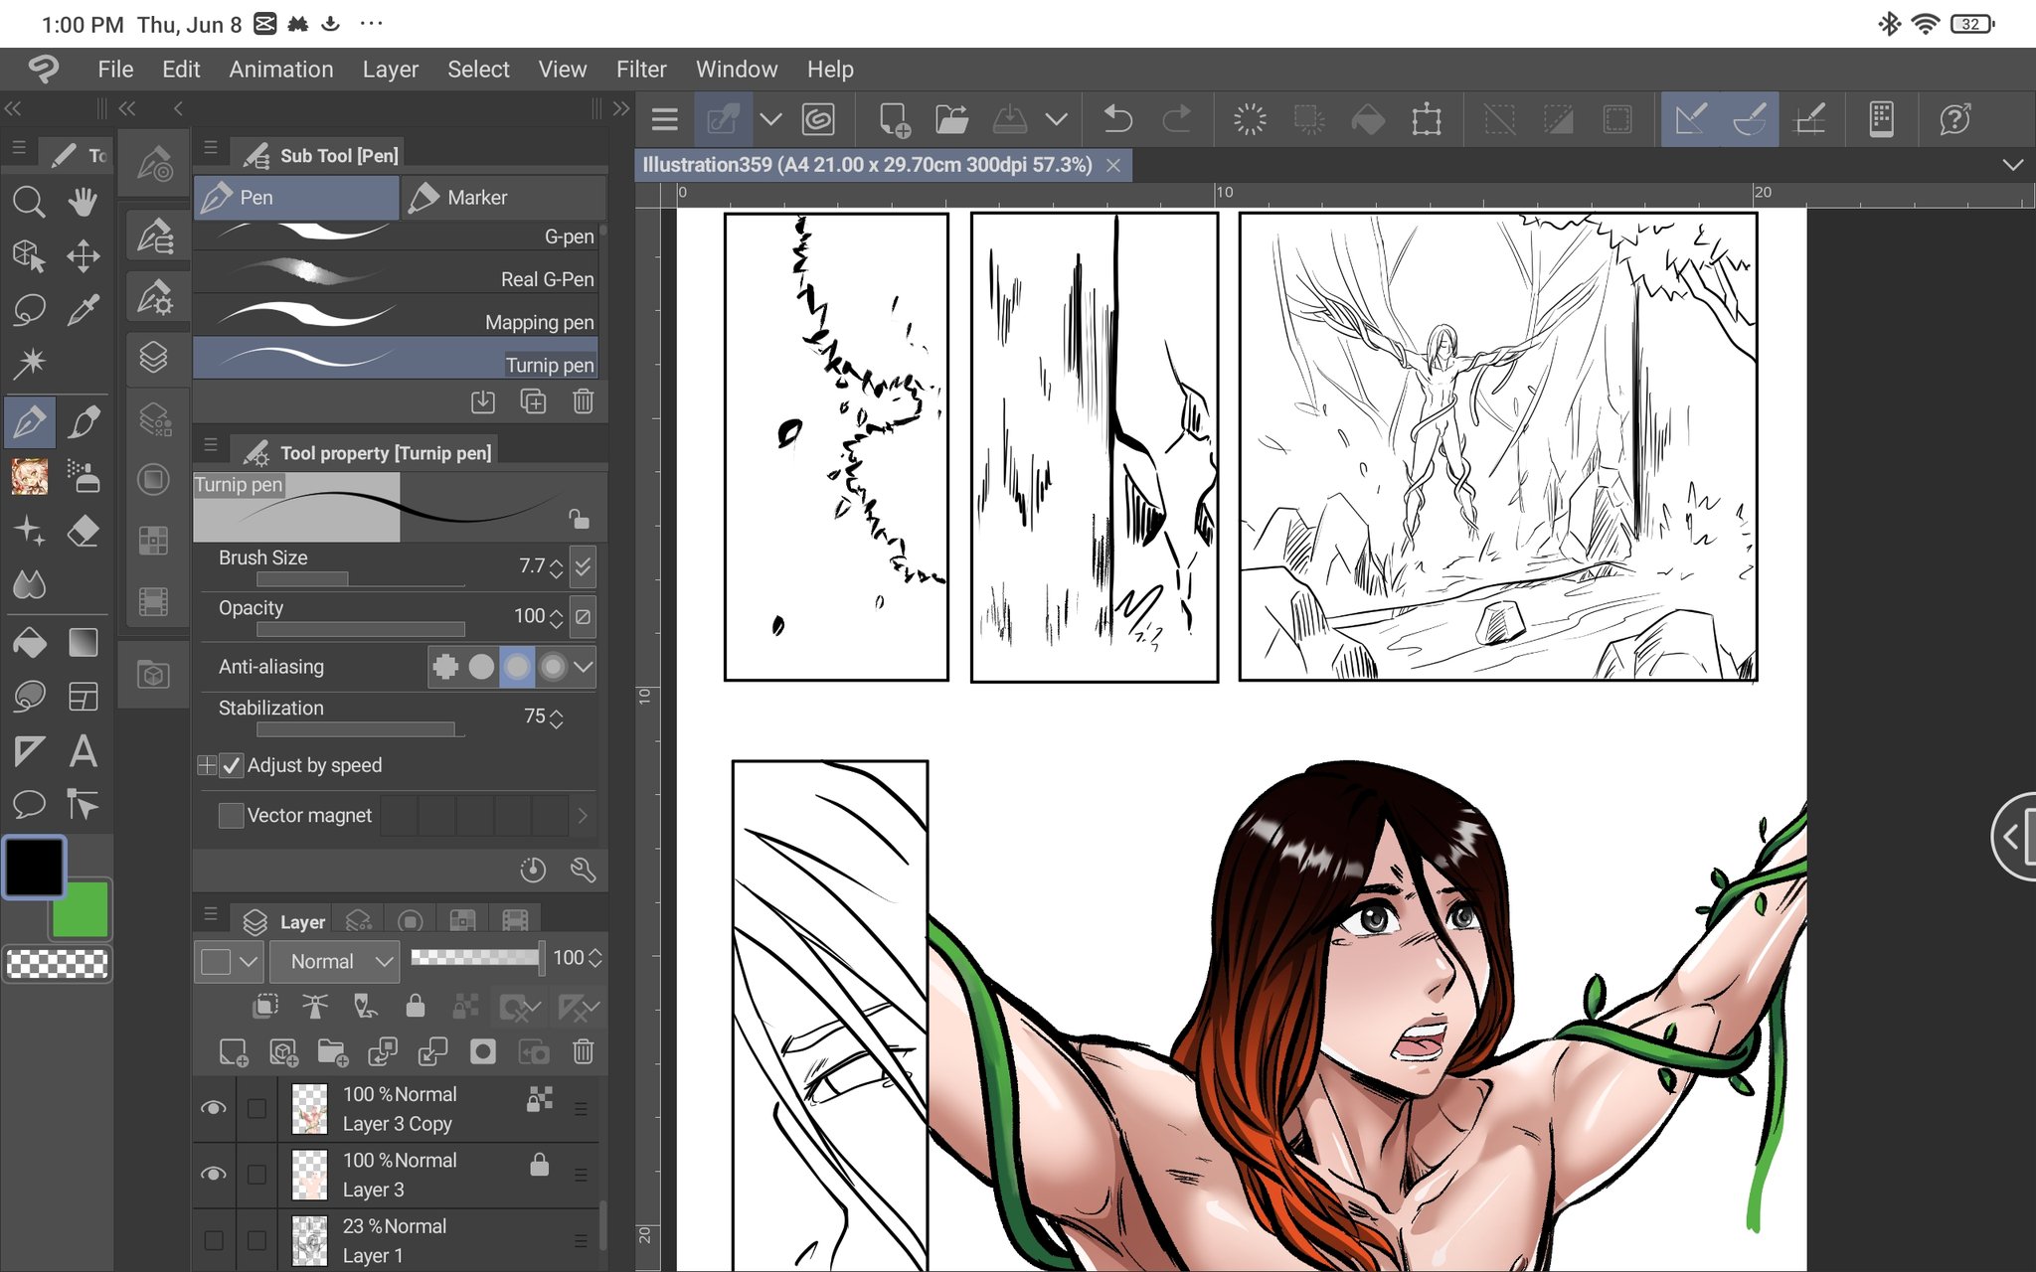Enable the Vector magnet checkbox

[232, 815]
